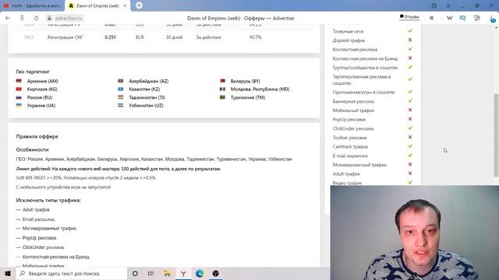Click Группы/сообщества в соцсетях sidebar entry
The image size is (499, 280).
(365, 68)
